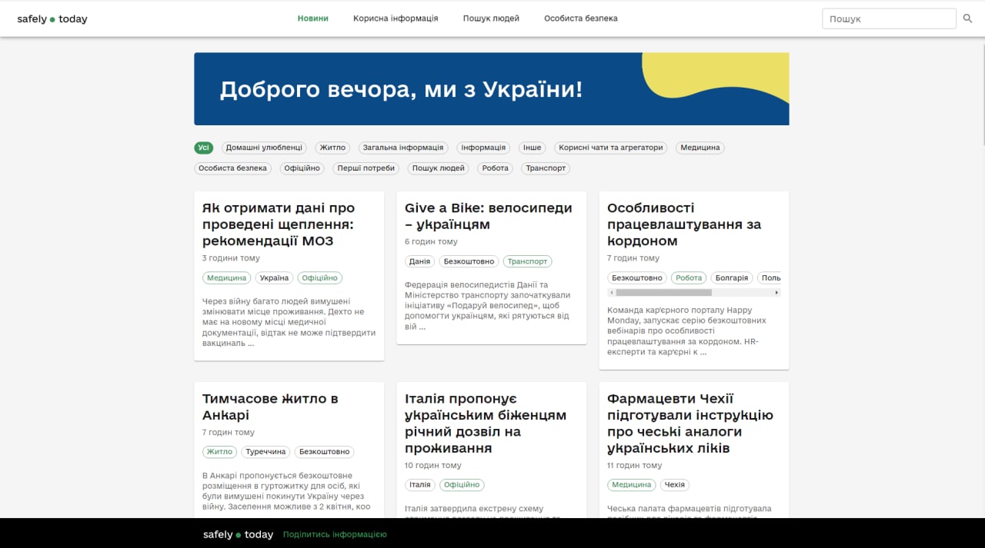Click the search magnifier icon

(967, 18)
